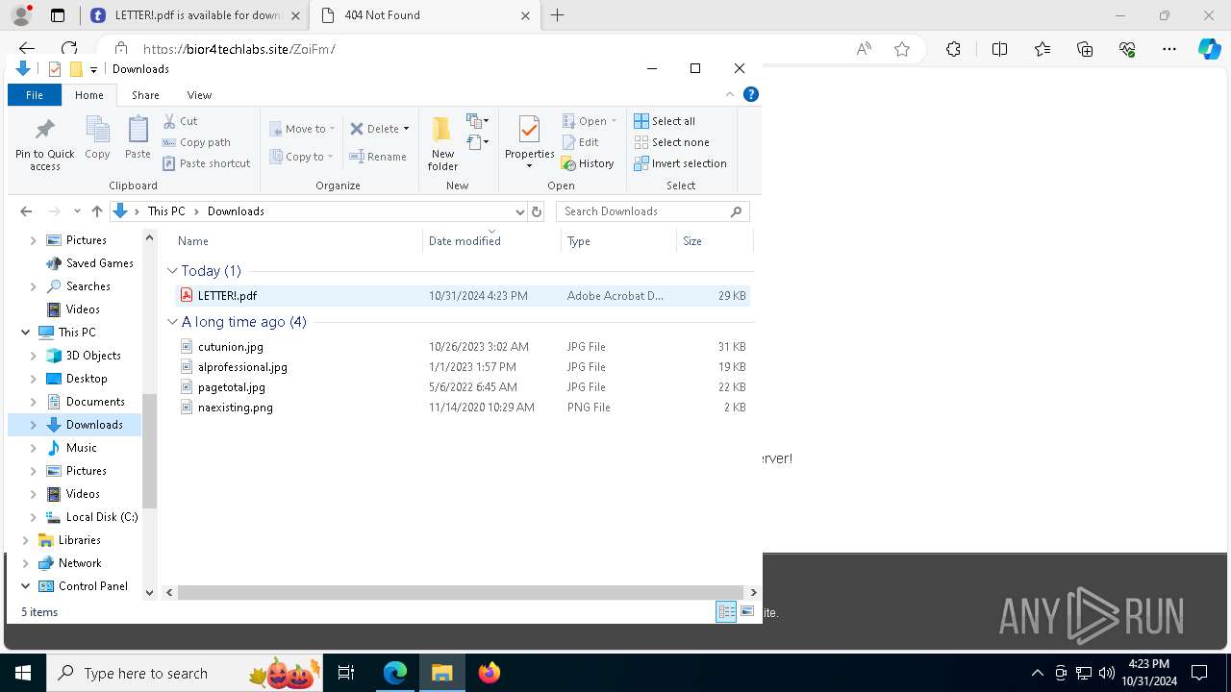Image resolution: width=1231 pixels, height=692 pixels.
Task: Open address bar history dropdown
Action: (520, 211)
